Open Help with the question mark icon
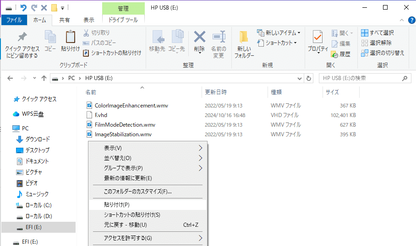 coord(412,20)
